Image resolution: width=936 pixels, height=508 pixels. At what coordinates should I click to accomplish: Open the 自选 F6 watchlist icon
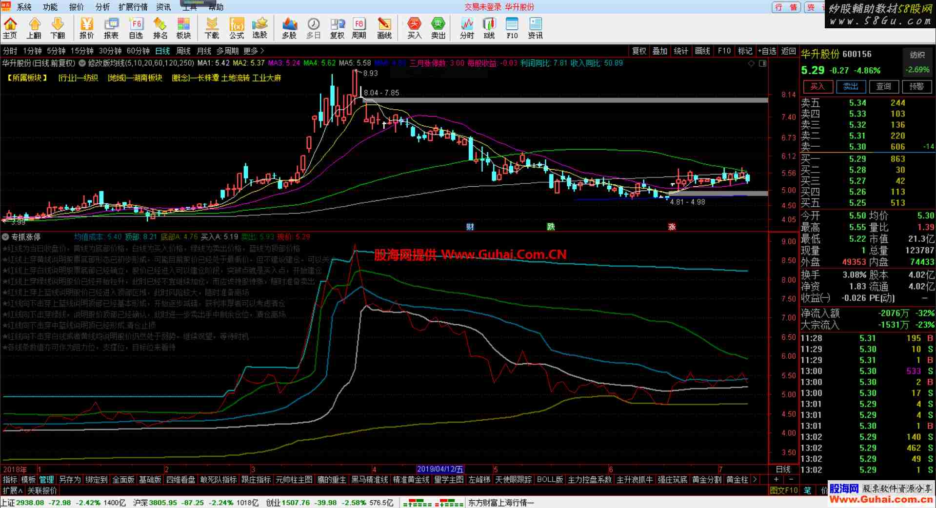[x=136, y=28]
